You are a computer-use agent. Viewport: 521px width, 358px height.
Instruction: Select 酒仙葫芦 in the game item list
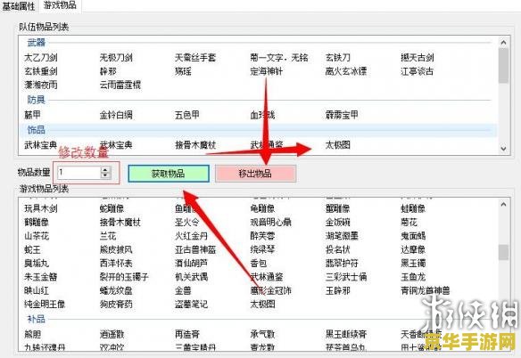[x=191, y=264]
